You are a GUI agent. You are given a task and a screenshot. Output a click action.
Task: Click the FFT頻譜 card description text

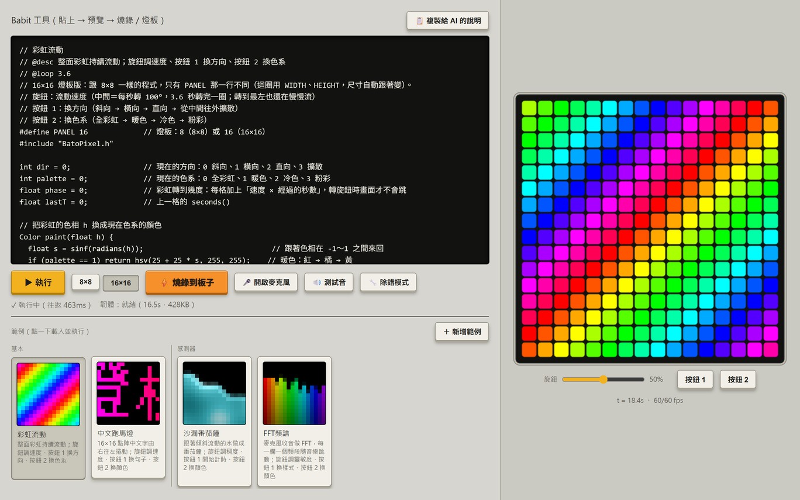(295, 460)
